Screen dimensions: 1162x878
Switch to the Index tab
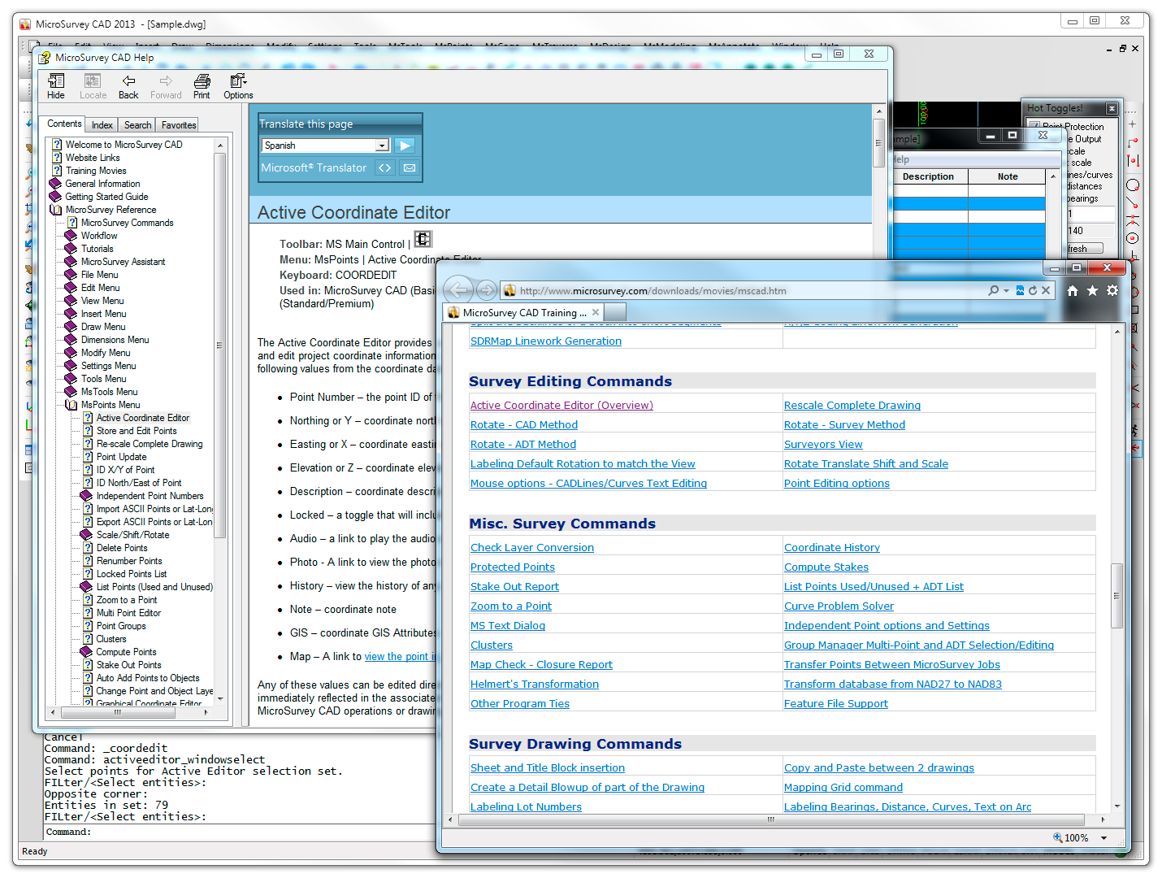(102, 125)
